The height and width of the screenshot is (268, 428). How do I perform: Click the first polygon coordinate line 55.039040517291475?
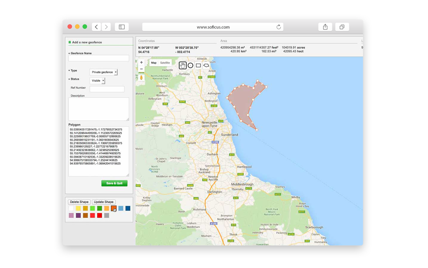[x=96, y=129]
